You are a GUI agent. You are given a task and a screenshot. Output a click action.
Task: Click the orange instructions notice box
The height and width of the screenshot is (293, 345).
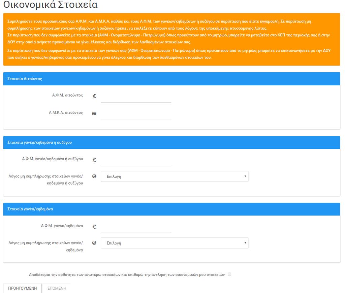coord(171,39)
